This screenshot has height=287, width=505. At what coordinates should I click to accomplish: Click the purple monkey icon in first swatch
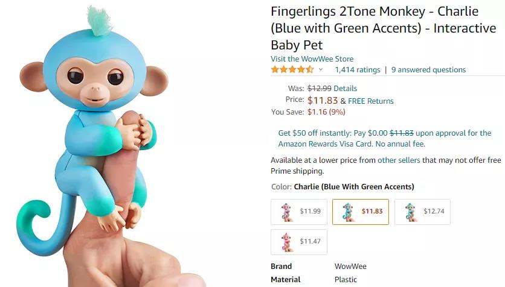[x=286, y=212]
